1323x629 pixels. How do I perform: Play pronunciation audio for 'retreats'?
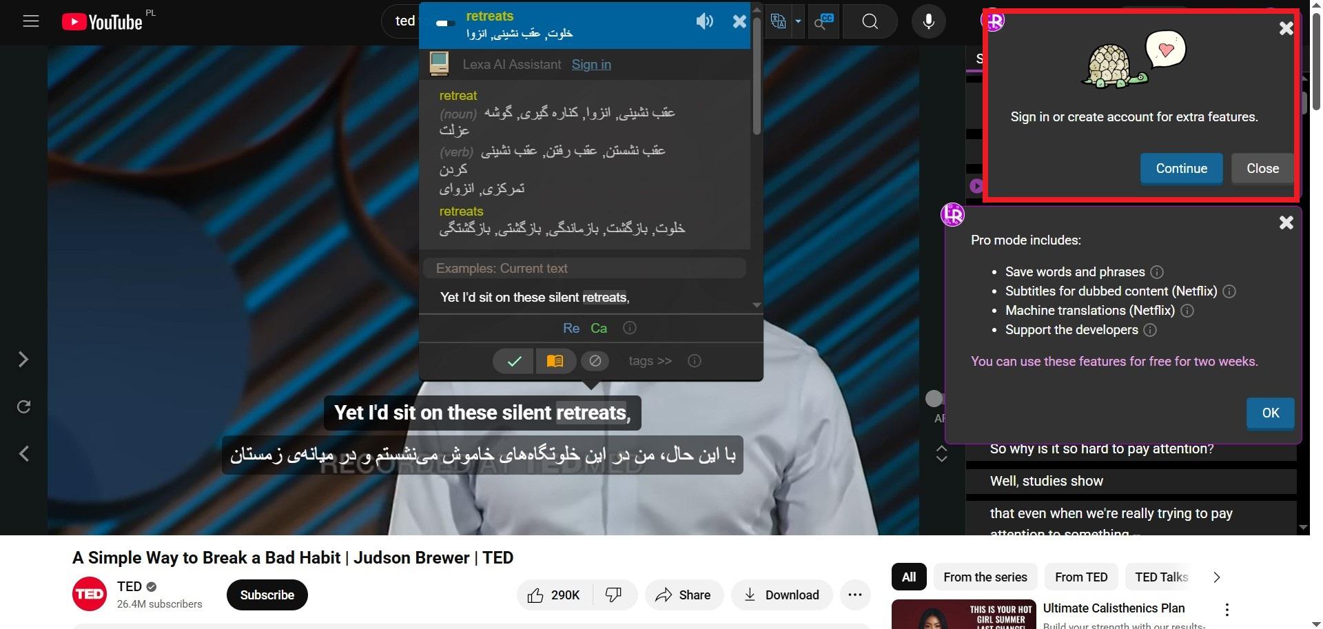704,22
